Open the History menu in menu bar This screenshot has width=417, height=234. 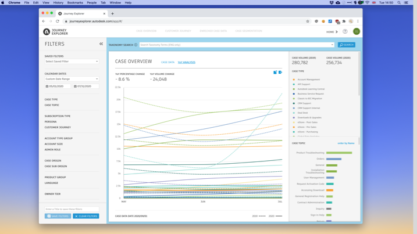coord(58,3)
